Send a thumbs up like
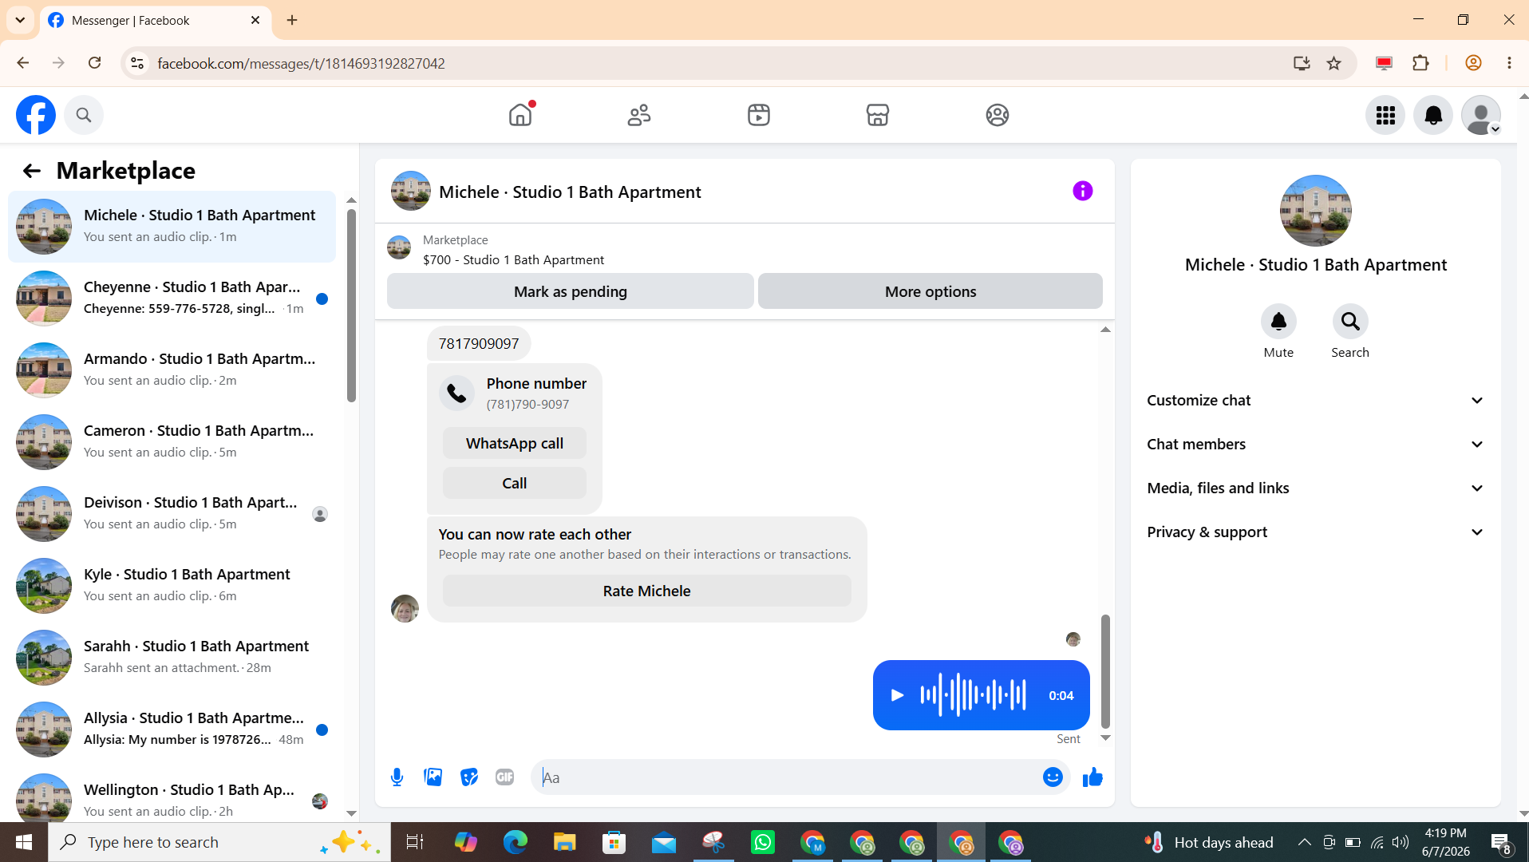1529x862 pixels. pyautogui.click(x=1092, y=777)
